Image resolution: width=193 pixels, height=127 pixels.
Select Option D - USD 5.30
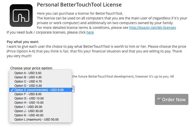[28, 86]
